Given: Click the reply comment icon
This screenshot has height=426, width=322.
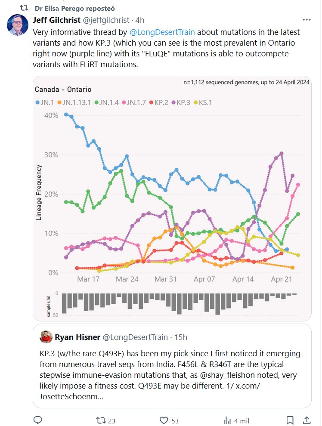Looking at the screenshot, I should [38, 420].
